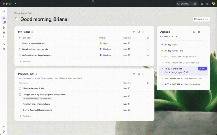The width and height of the screenshot is (217, 135).
Task: Open the vertical More dots in sidebar
Action: 4,37
